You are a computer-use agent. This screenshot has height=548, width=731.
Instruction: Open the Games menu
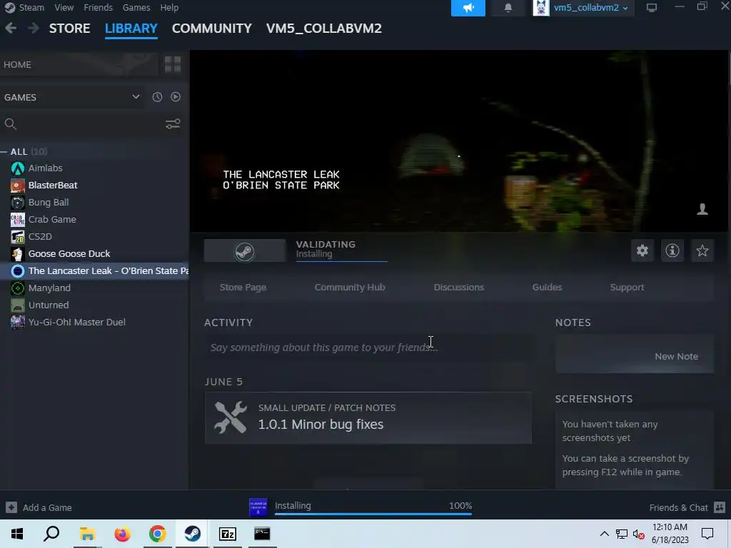tap(136, 7)
